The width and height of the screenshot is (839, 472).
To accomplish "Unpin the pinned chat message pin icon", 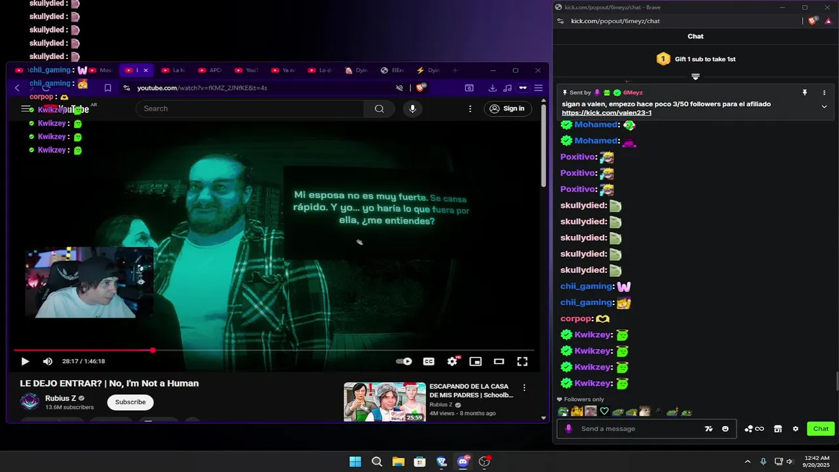I will coord(804,93).
